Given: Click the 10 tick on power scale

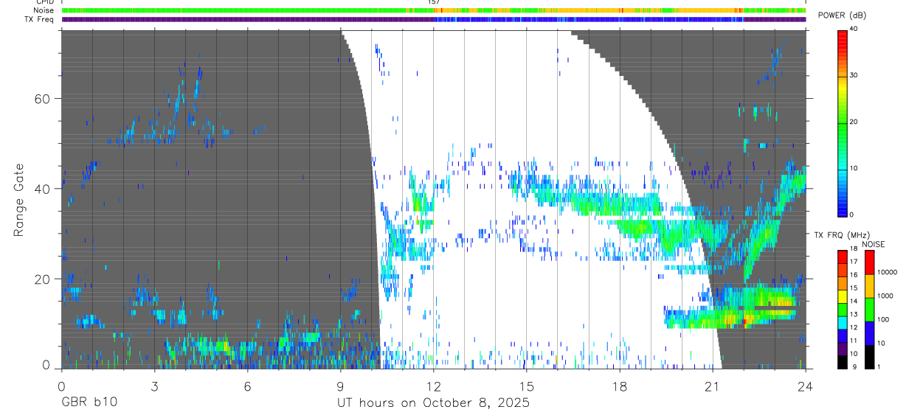Looking at the screenshot, I should 853,168.
